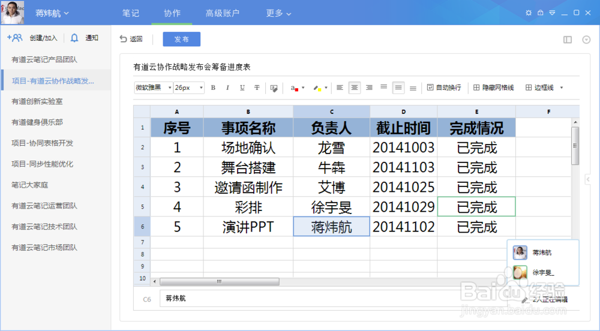
Task: Select 有道健身俱乐部 group
Action: pos(56,122)
